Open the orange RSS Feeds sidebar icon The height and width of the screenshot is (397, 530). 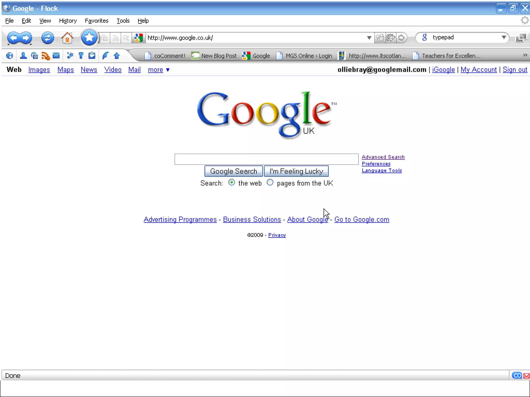coord(46,56)
